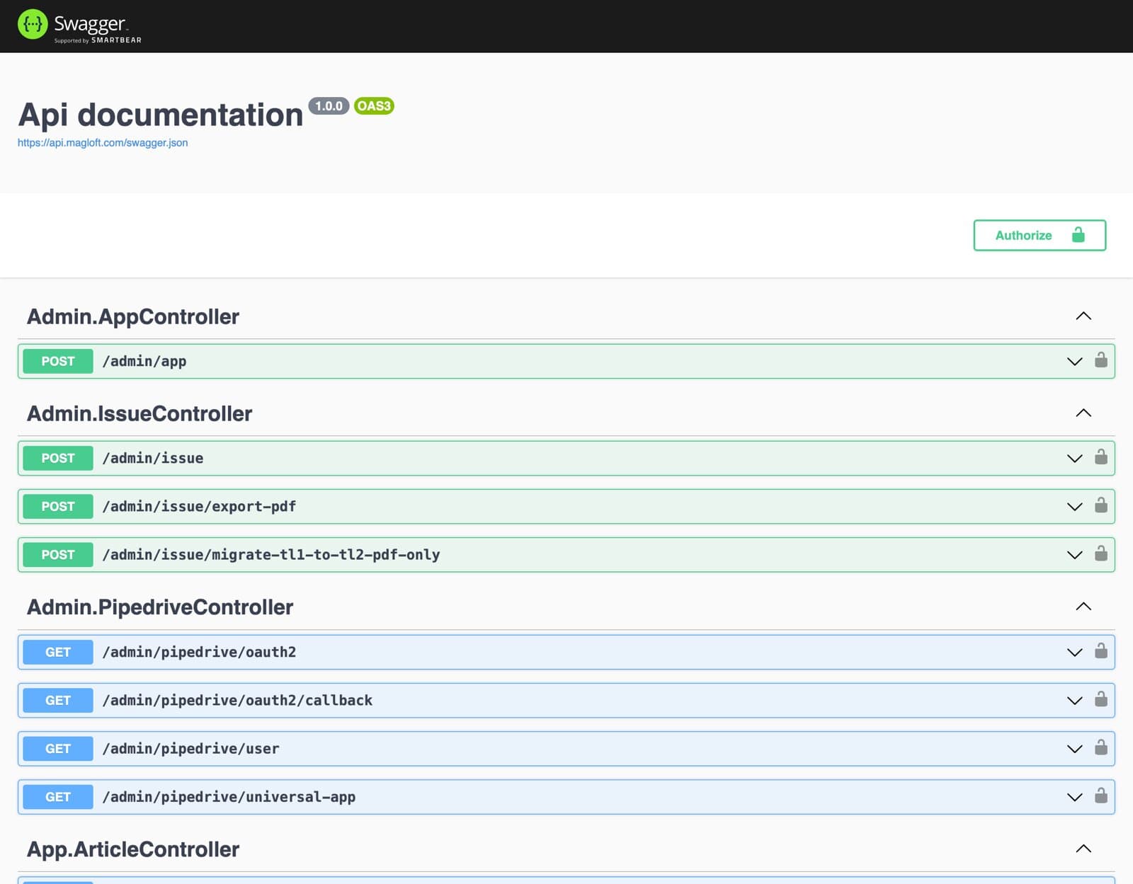
Task: Click the /admin/issue/export-pdf path text
Action: pyautogui.click(x=199, y=506)
